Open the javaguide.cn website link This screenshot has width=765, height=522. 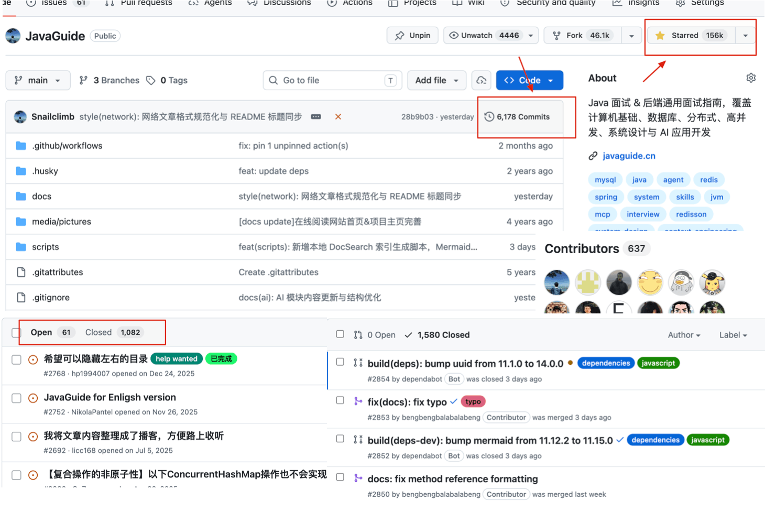click(x=629, y=156)
